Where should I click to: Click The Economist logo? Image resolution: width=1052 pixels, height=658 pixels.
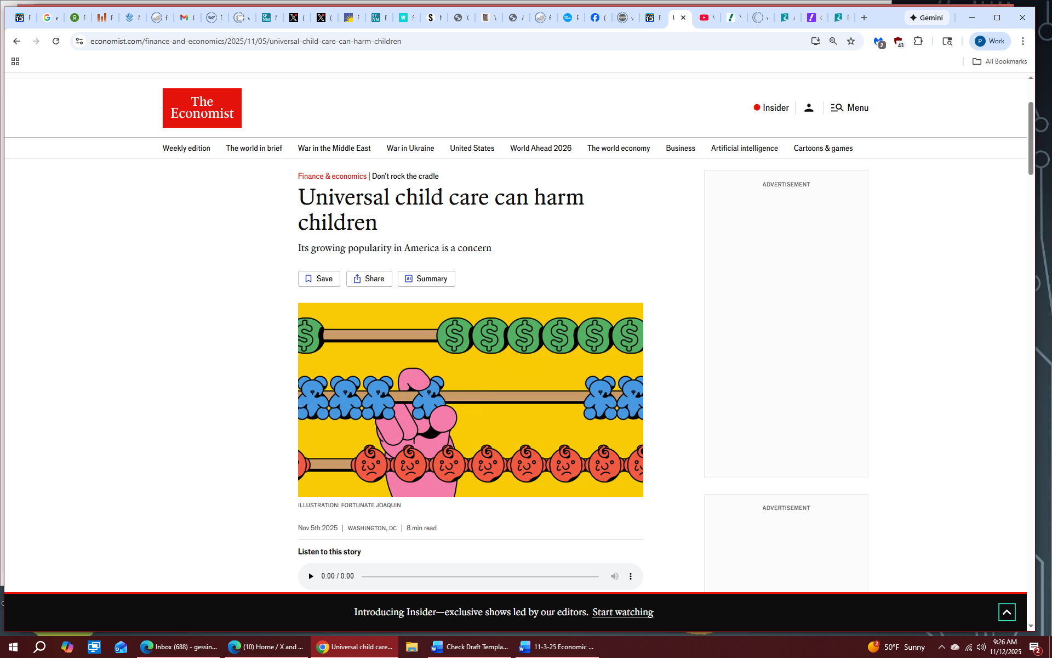click(202, 108)
